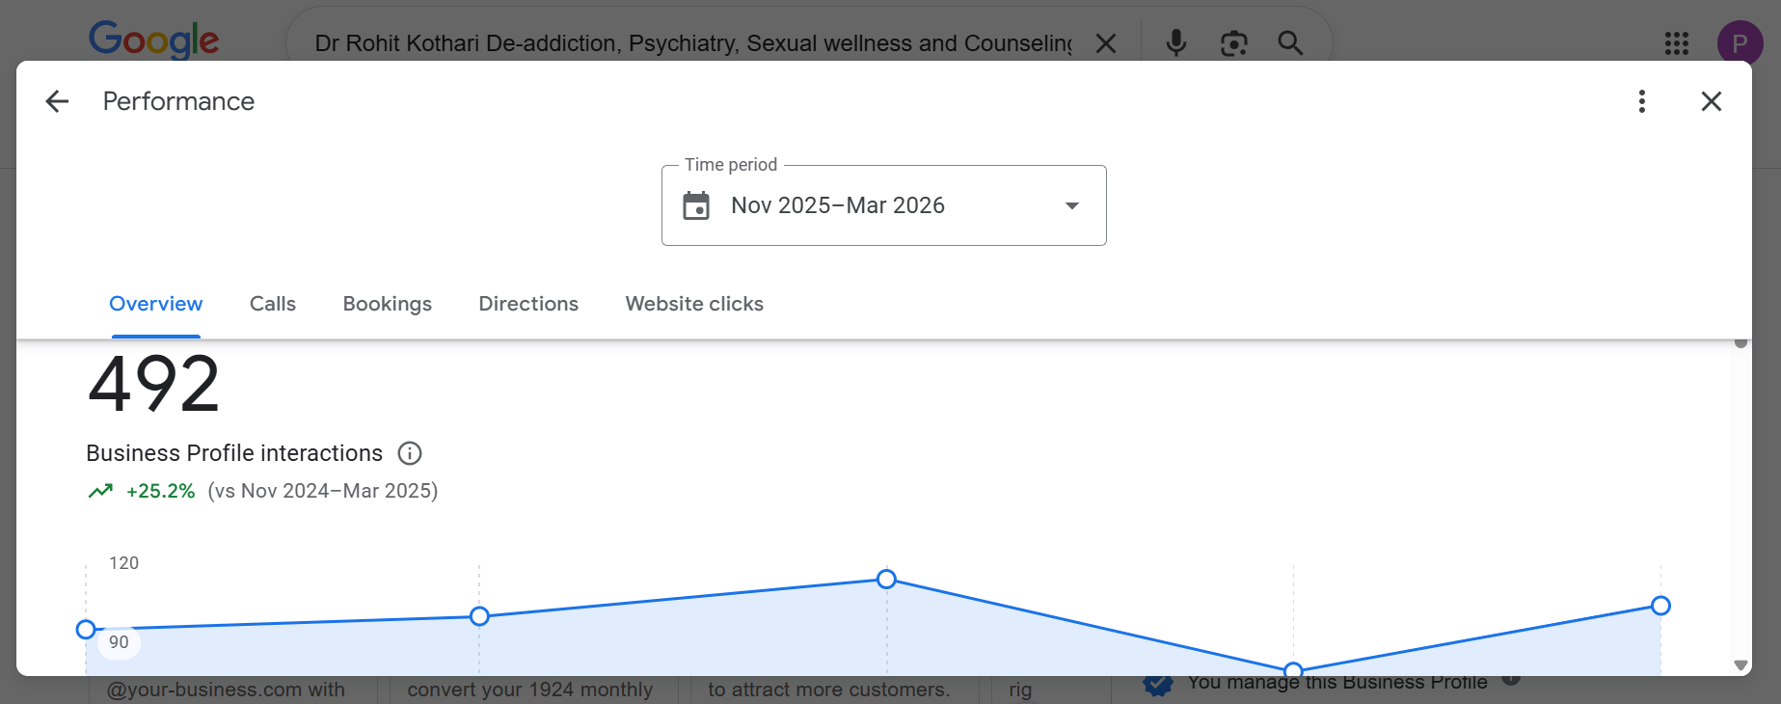Click the 'Business Profile interactions' label
Screen dimensions: 1781x704
point(234,453)
